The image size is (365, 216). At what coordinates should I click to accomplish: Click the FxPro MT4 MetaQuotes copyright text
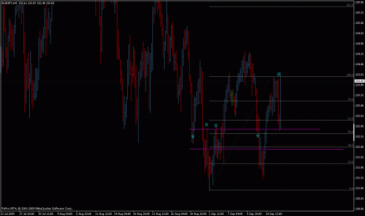click(x=37, y=208)
